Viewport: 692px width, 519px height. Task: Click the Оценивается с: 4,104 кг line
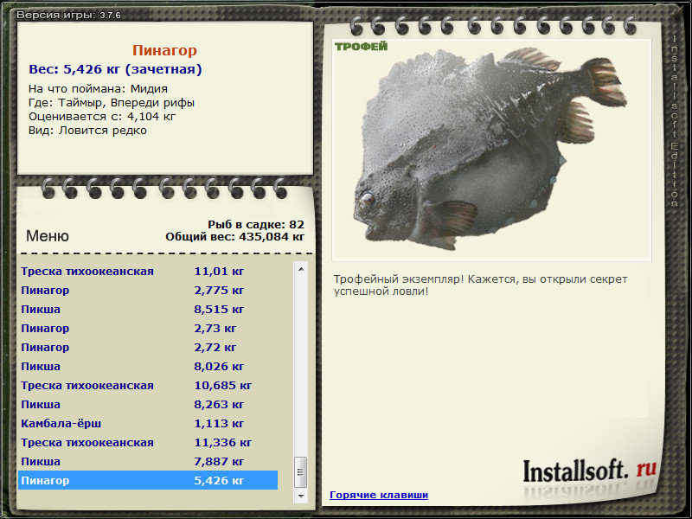click(x=102, y=117)
